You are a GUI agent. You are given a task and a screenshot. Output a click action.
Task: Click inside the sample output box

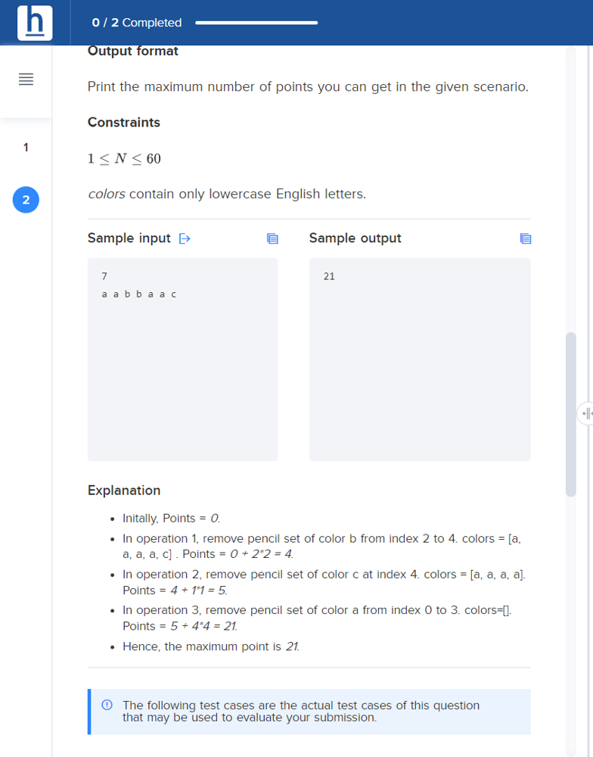tap(420, 359)
